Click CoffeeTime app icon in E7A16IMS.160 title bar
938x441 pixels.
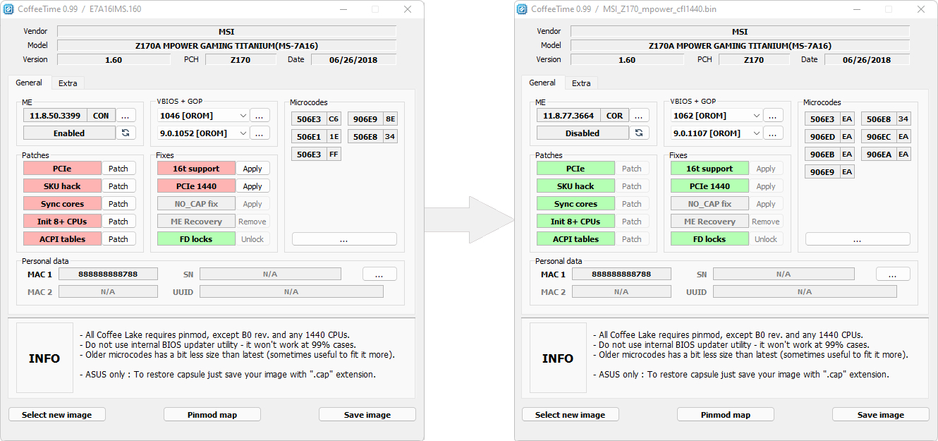pos(8,9)
